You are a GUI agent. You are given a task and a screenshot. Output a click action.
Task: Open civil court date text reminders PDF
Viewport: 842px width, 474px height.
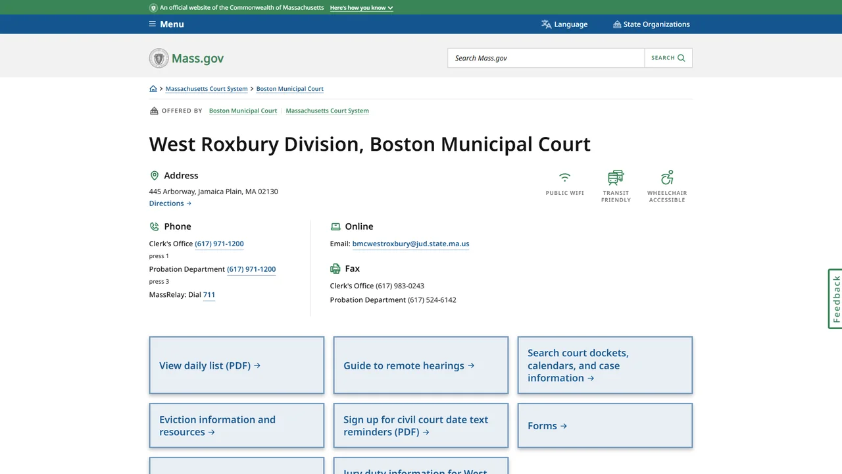coord(421,426)
